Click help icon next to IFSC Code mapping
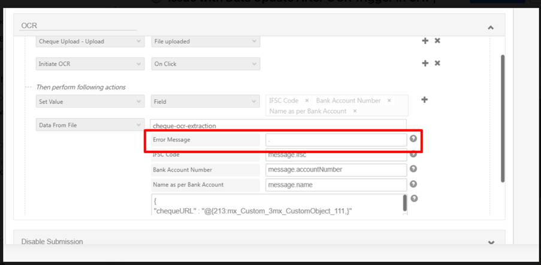This screenshot has width=541, height=265. [x=413, y=154]
